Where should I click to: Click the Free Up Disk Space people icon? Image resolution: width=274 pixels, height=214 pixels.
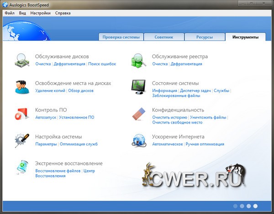coord(21,86)
